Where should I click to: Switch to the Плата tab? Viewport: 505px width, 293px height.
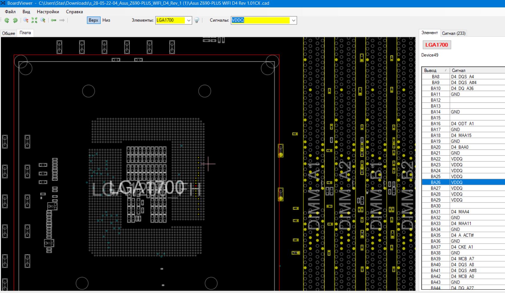[x=25, y=33]
